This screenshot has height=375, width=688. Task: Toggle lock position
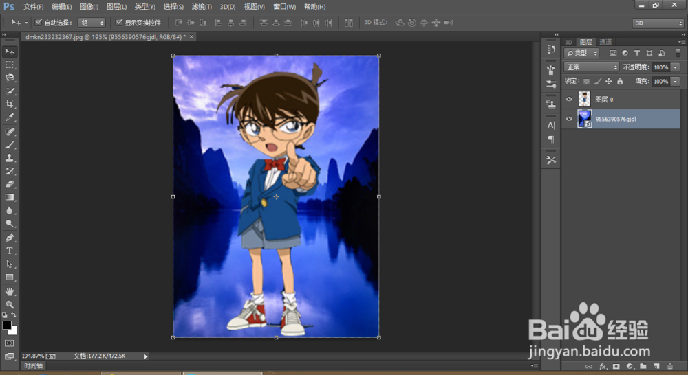click(x=609, y=82)
